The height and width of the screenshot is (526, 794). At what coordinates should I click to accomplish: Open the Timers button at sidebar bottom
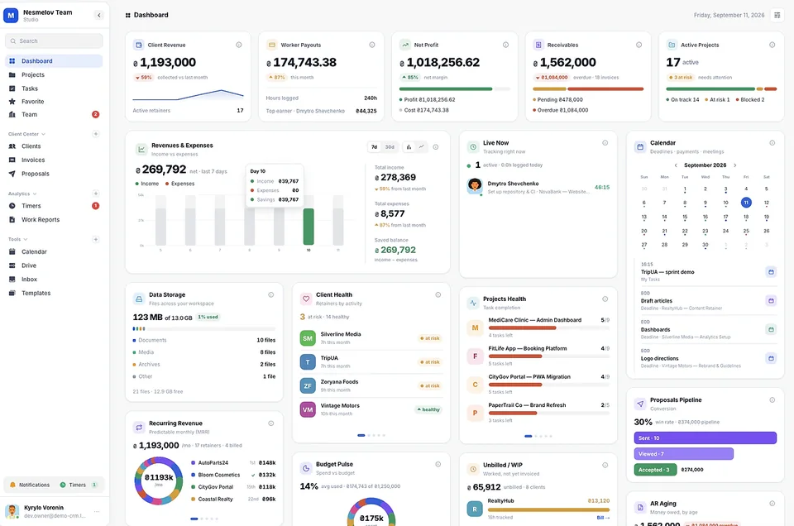pyautogui.click(x=79, y=485)
